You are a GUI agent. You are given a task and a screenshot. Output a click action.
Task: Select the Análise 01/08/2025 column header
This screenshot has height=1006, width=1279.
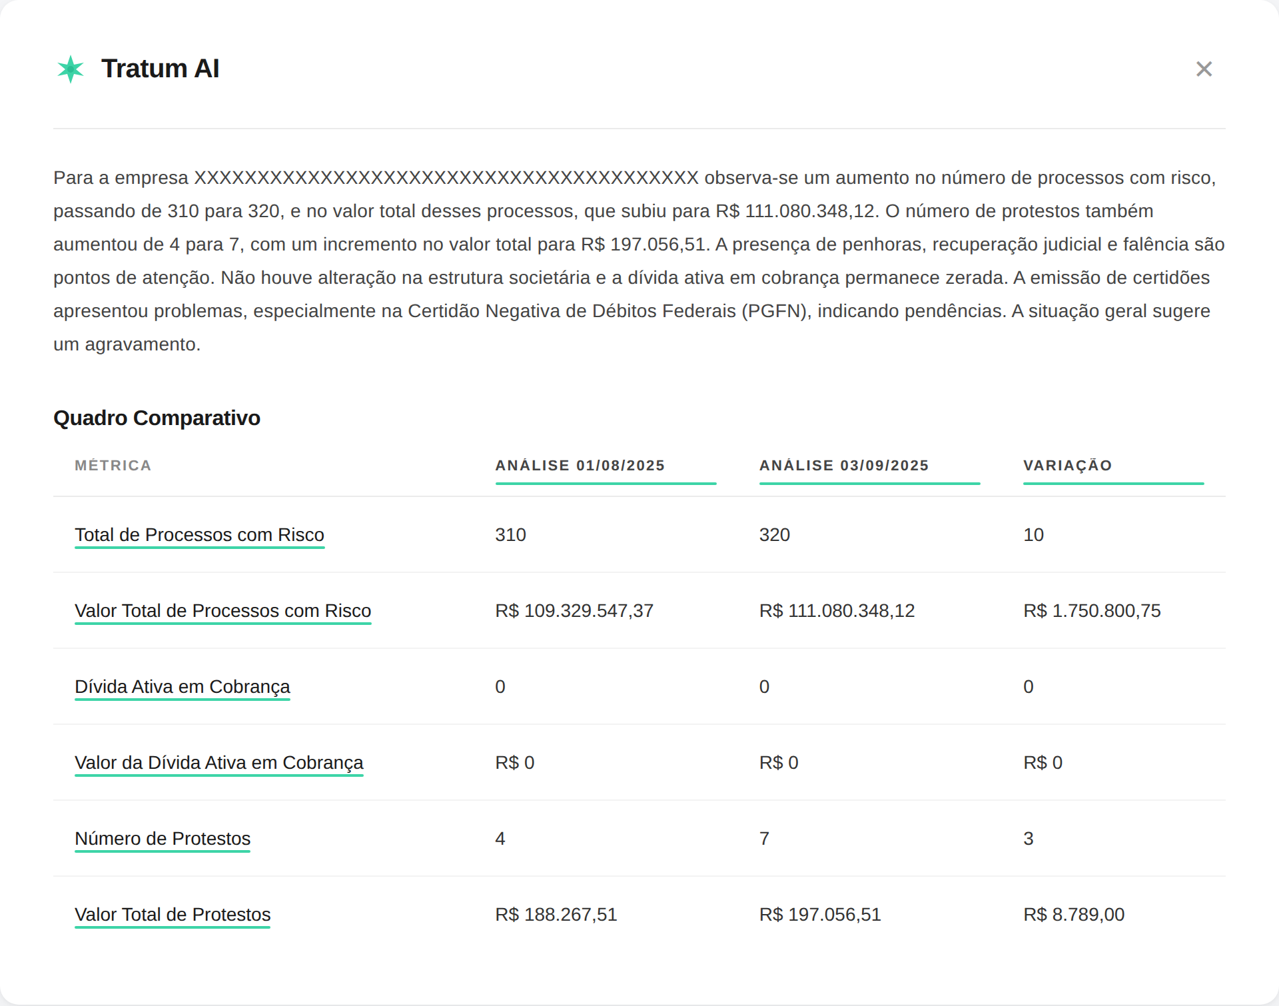[580, 466]
